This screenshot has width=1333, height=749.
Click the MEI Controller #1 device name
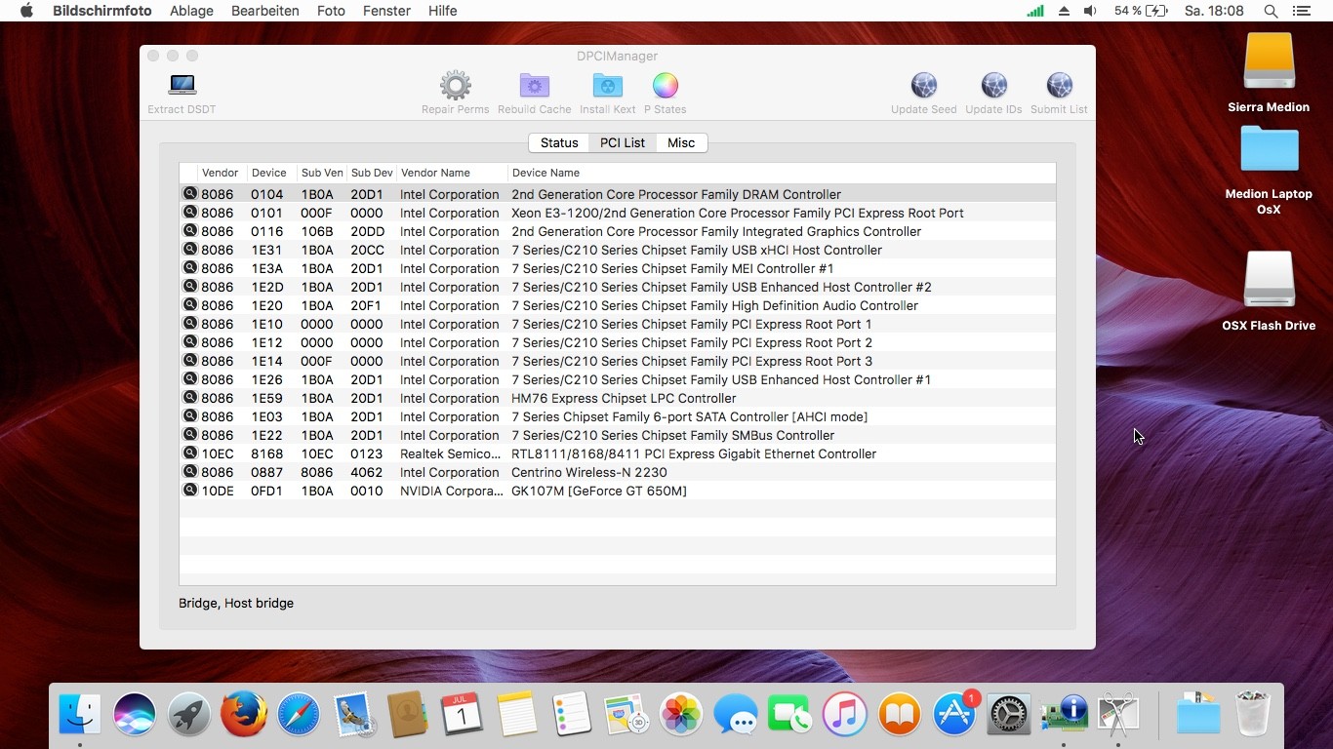tap(672, 268)
